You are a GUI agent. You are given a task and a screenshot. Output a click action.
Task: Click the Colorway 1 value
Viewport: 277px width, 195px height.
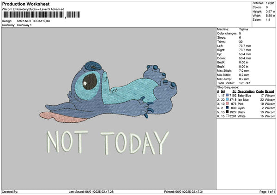24,25
